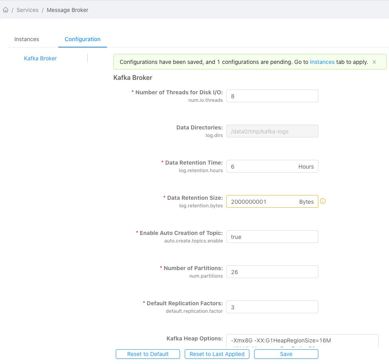Click the Data Directories label
The width and height of the screenshot is (389, 364).
(x=199, y=127)
